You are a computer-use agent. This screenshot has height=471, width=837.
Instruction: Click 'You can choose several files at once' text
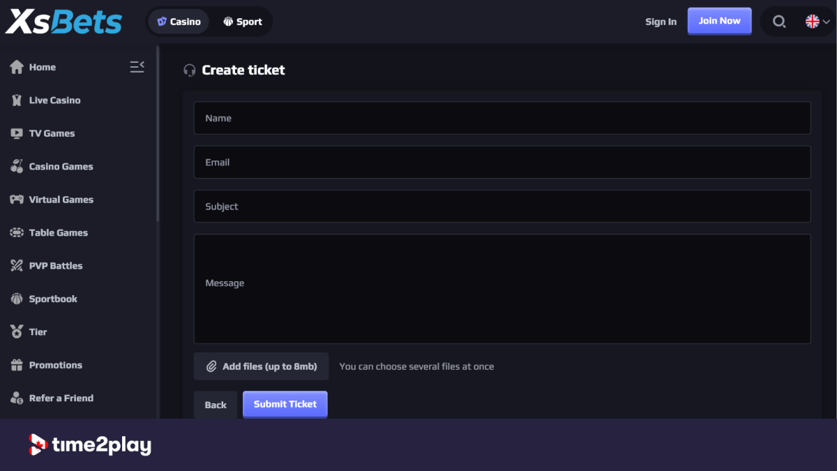(416, 366)
